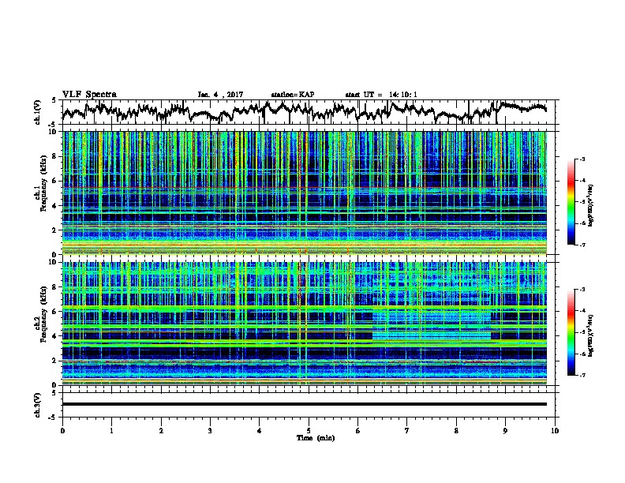
Task: Click the "-3" label on ch.2 colorbar
Action: pyautogui.click(x=582, y=290)
